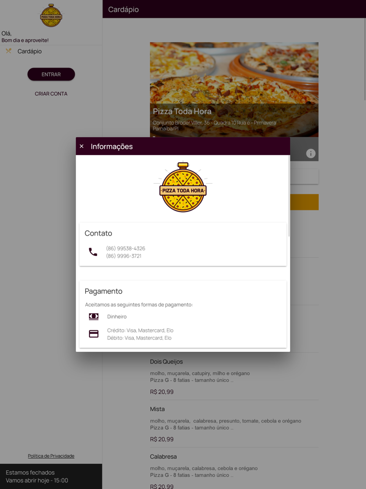Screen dimensions: 366x489
Task: Select the Dois Queijos pizza item
Action: click(234, 376)
